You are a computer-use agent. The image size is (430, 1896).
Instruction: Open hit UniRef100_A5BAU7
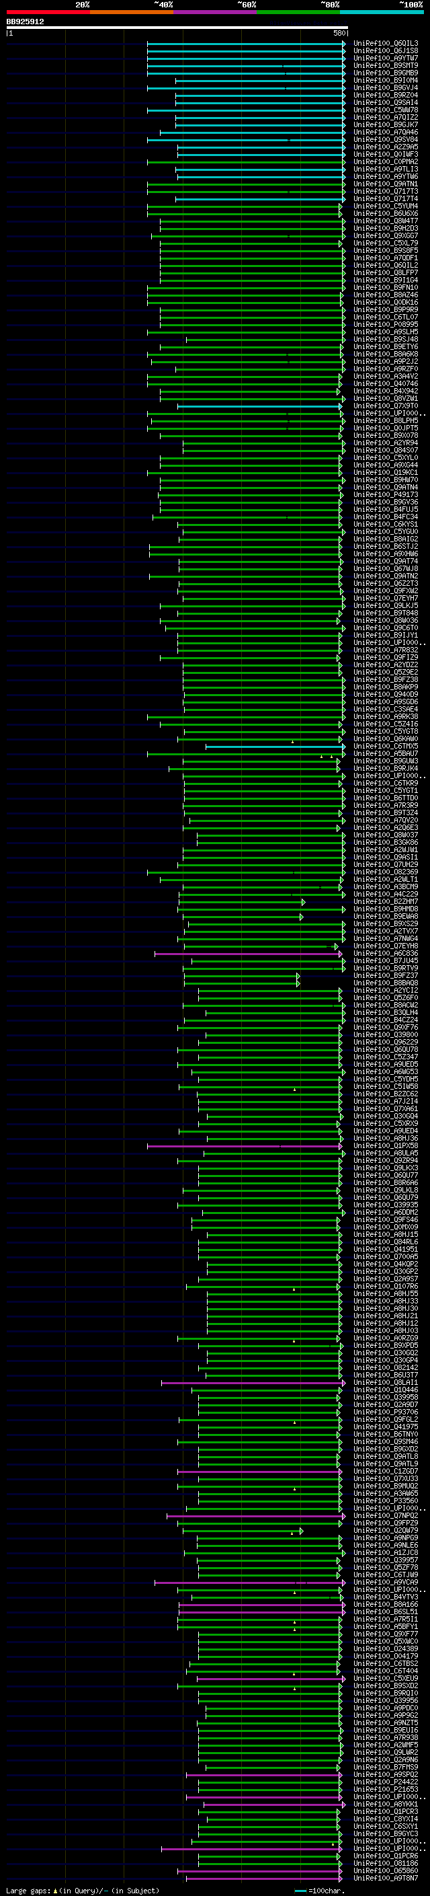tap(386, 755)
